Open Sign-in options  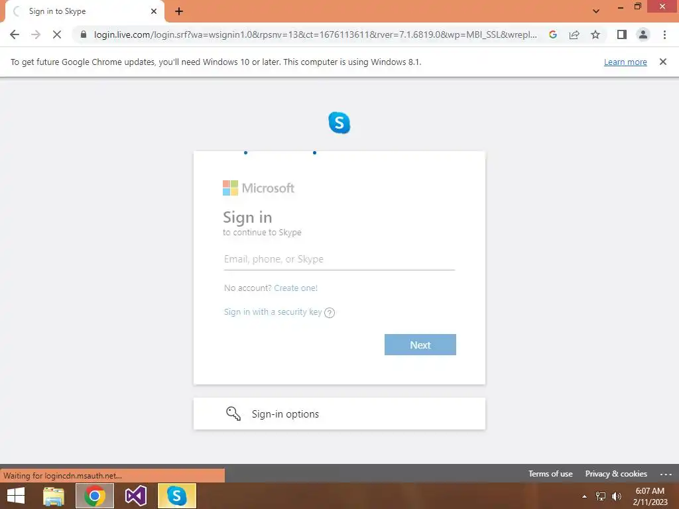coord(339,414)
